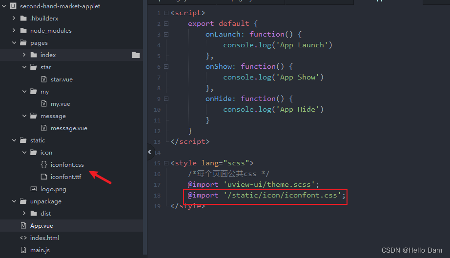Click the project icon beside second-hand-market-applet
Image resolution: width=450 pixels, height=258 pixels.
(13, 6)
